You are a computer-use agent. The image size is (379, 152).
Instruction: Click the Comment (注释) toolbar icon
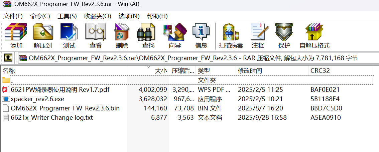pyautogui.click(x=258, y=36)
